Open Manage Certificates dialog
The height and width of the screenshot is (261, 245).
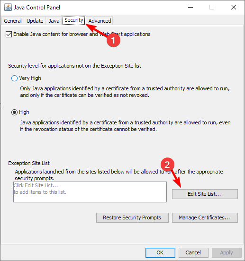point(205,217)
